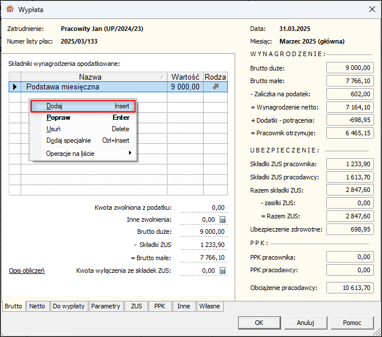Click the Zaliczka na podatek value field
The image size is (382, 337).
pos(350,94)
